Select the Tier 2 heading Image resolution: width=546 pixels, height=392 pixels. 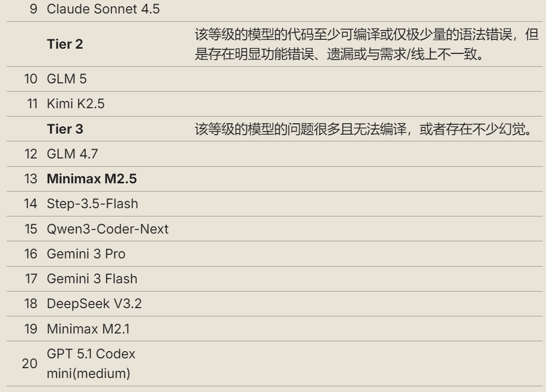click(65, 44)
